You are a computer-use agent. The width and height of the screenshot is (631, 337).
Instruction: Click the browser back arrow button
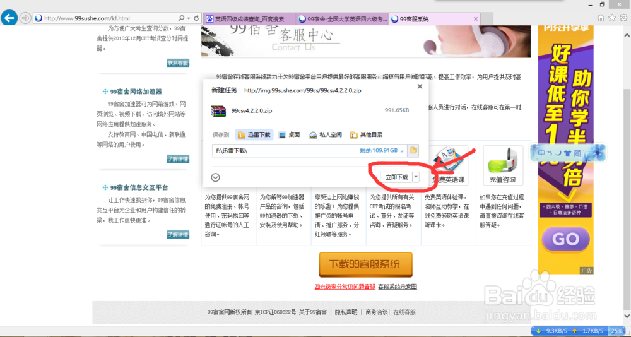coord(9,18)
